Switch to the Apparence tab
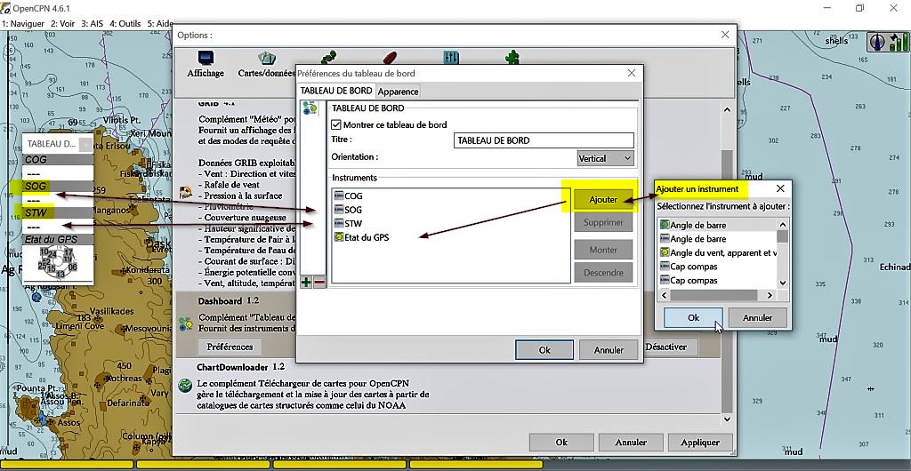911x471 pixels. click(398, 92)
